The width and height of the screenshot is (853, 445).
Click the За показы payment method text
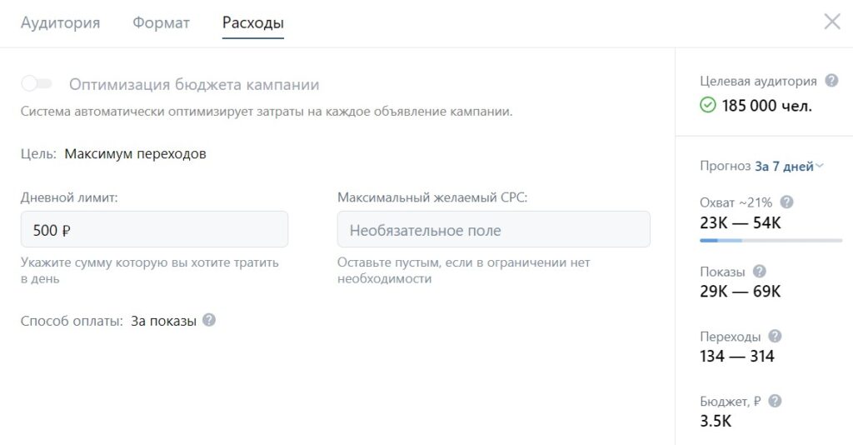point(163,321)
